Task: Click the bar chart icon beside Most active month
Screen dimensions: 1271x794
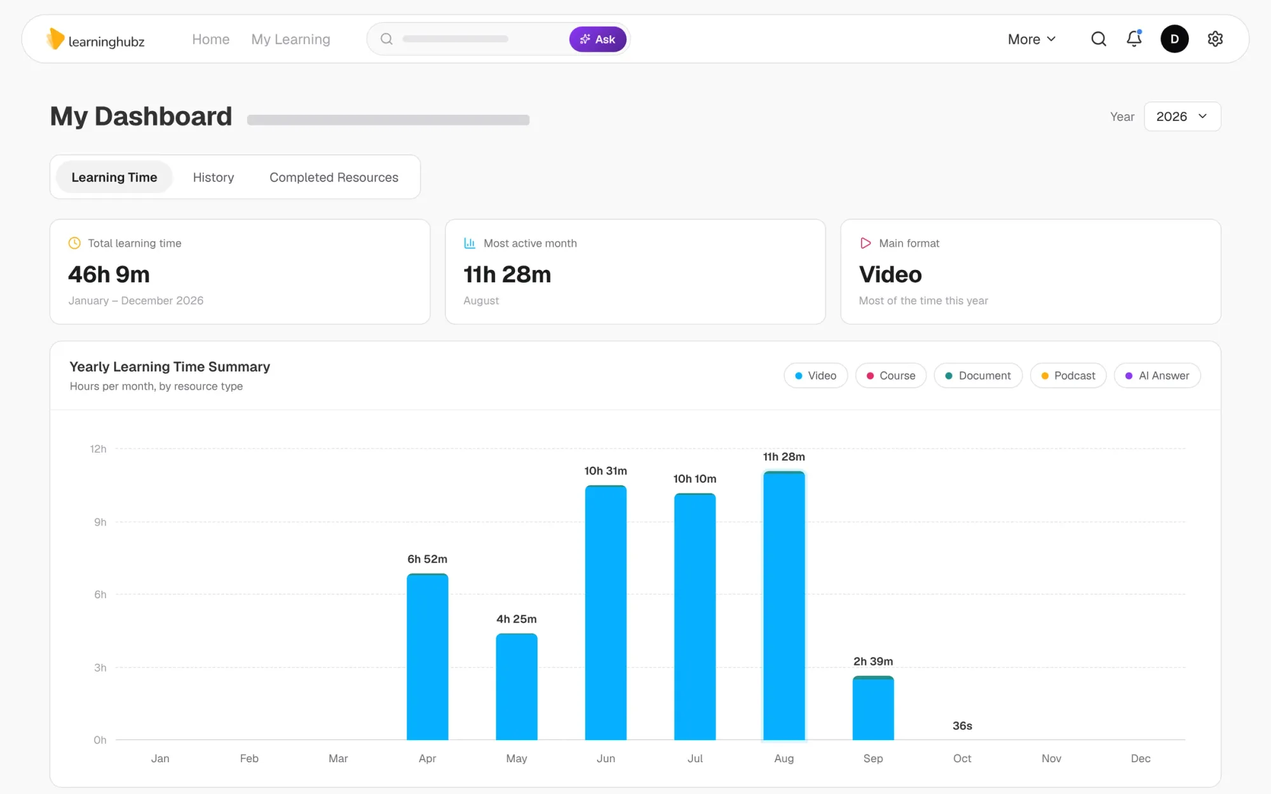Action: 470,243
